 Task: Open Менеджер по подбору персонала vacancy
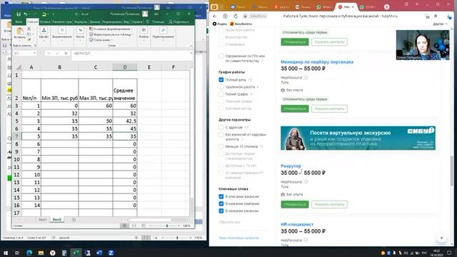317,62
